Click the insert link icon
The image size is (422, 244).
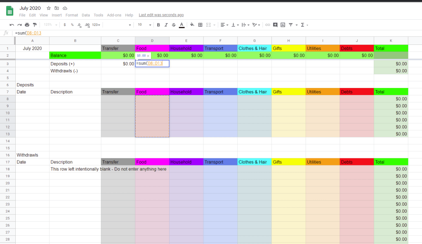pos(267,25)
